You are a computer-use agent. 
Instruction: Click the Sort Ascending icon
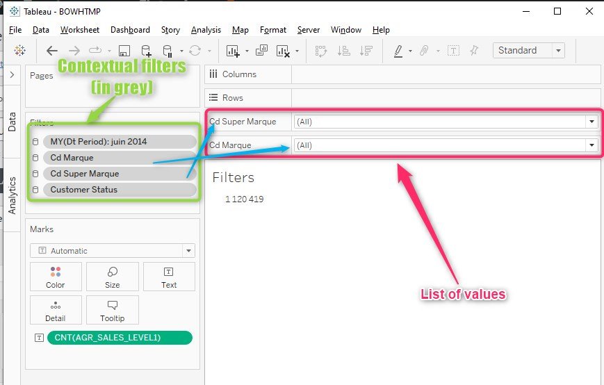343,51
